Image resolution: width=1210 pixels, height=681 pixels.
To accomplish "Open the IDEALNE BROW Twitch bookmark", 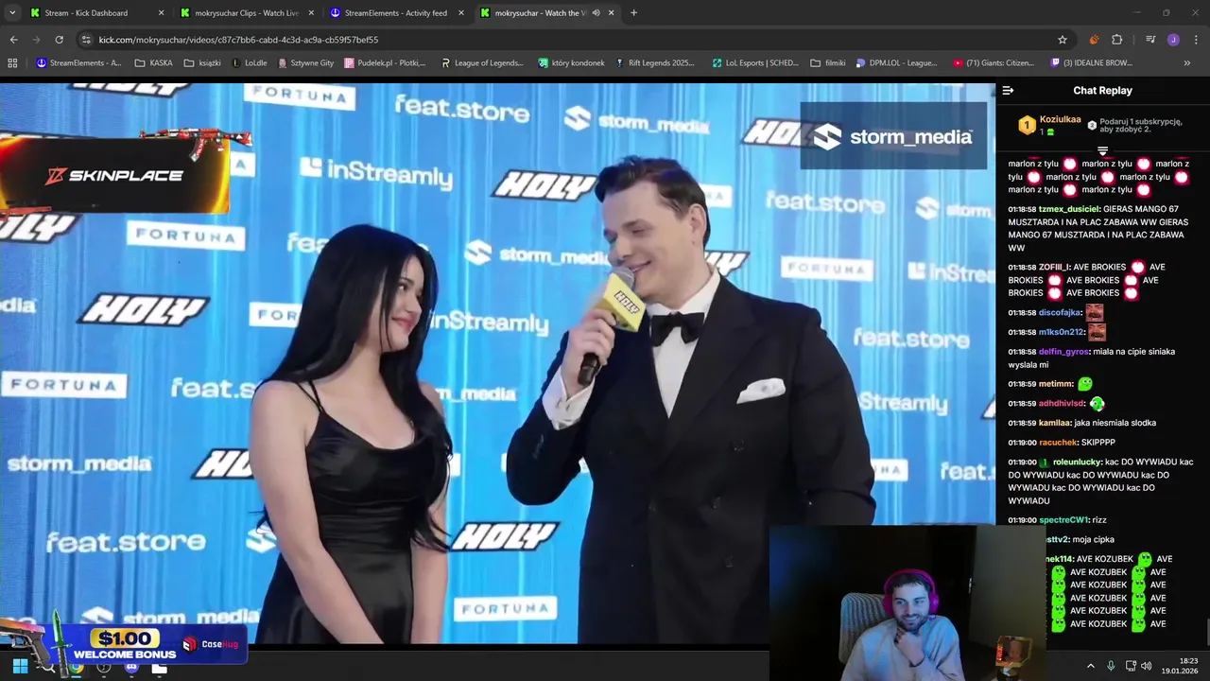I will pos(1092,63).
